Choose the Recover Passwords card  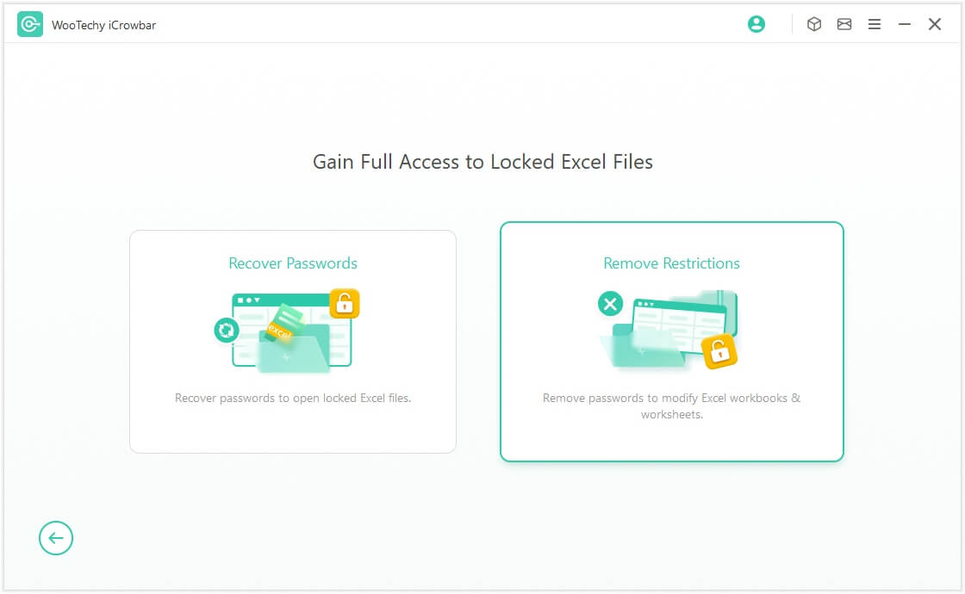[x=293, y=342]
